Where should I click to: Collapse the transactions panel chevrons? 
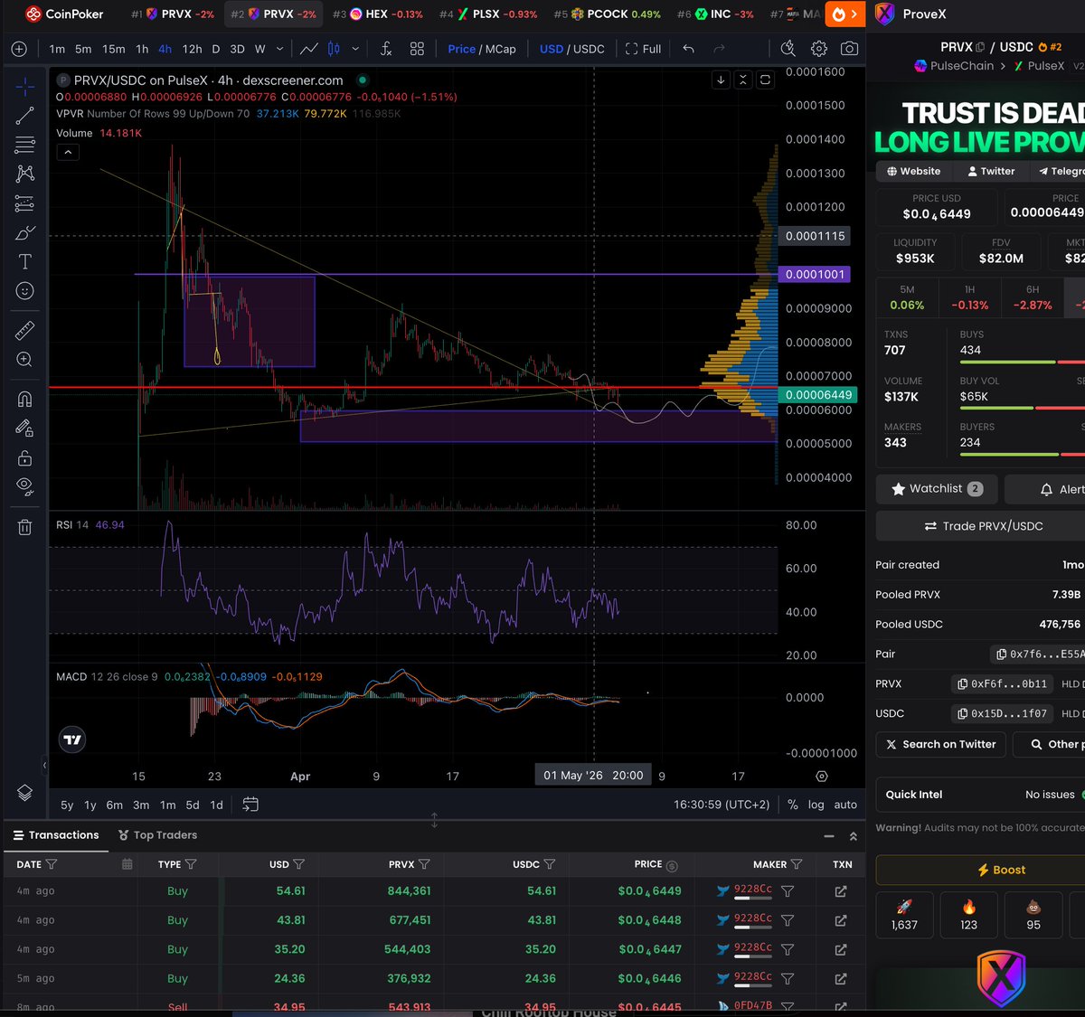(854, 836)
